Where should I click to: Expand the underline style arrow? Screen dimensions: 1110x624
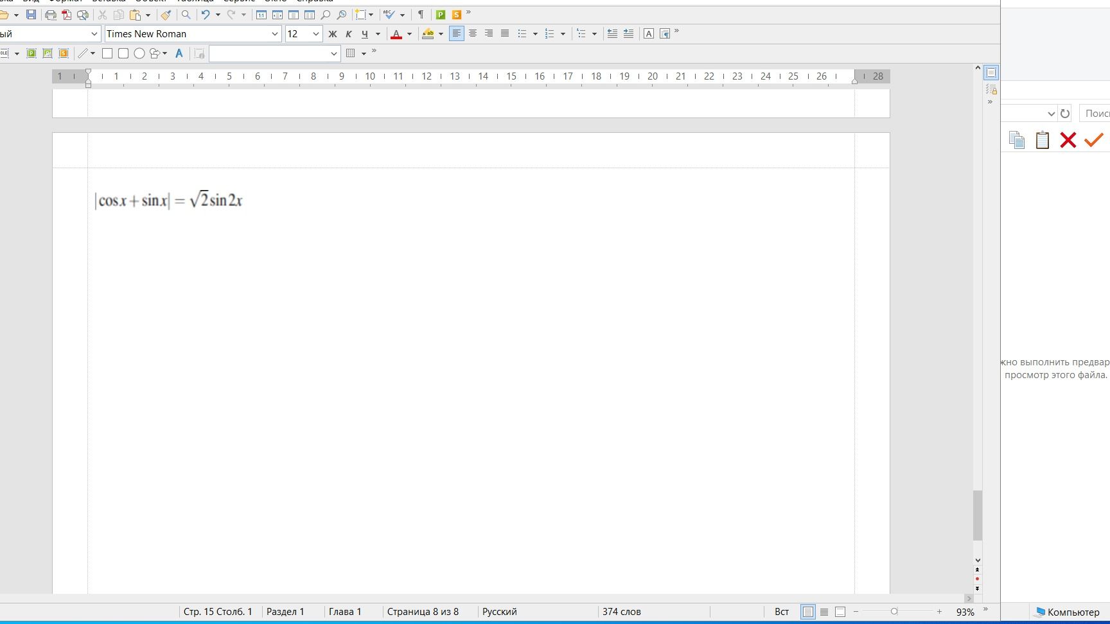[x=378, y=34]
